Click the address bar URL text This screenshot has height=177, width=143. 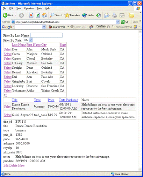(37, 22)
